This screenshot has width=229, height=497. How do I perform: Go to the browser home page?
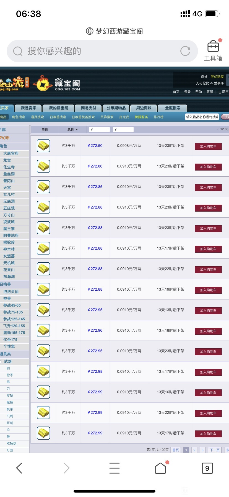coord(160,468)
